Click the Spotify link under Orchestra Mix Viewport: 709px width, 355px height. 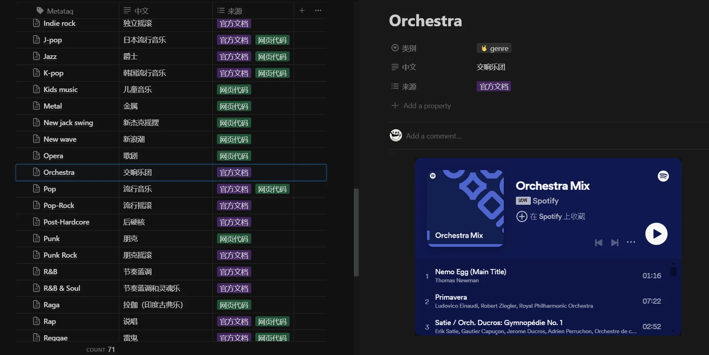point(545,201)
